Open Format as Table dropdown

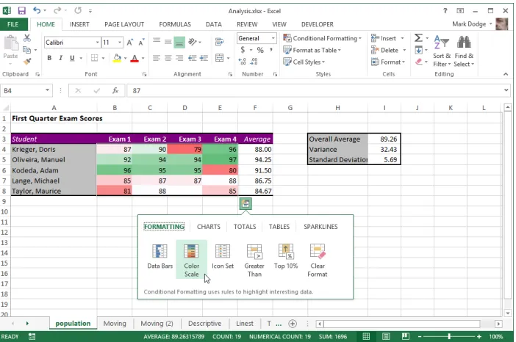pyautogui.click(x=312, y=50)
